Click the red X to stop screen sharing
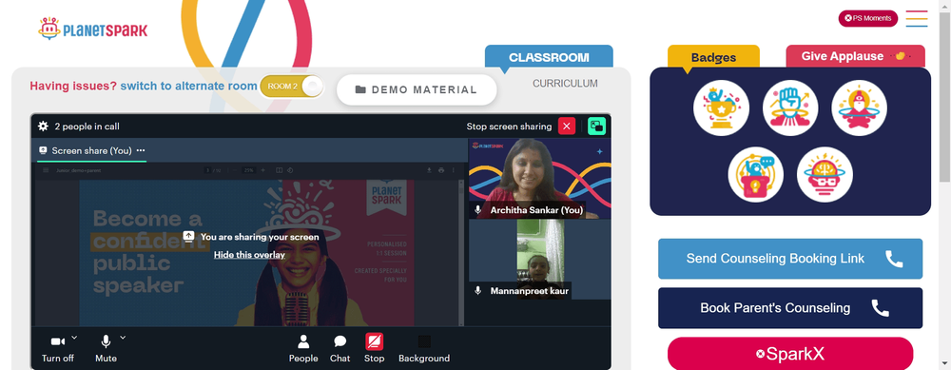 coord(567,127)
